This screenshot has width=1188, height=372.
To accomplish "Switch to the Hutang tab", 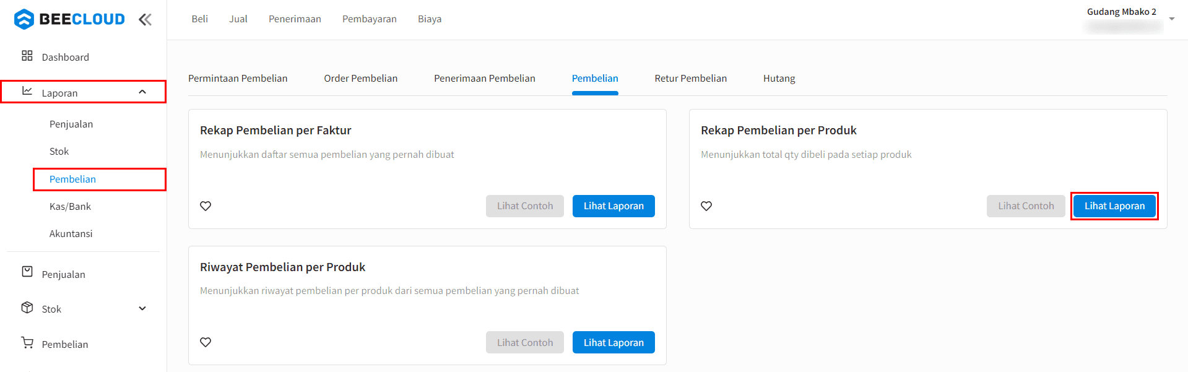I will pos(779,79).
